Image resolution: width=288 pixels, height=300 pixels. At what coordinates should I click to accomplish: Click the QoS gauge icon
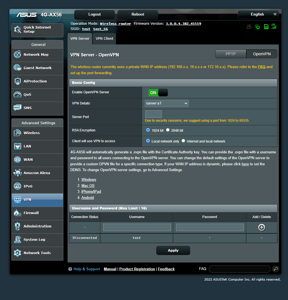(18, 94)
